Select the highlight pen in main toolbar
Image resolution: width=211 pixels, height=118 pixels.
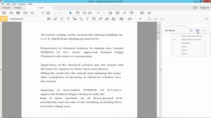tap(149, 13)
